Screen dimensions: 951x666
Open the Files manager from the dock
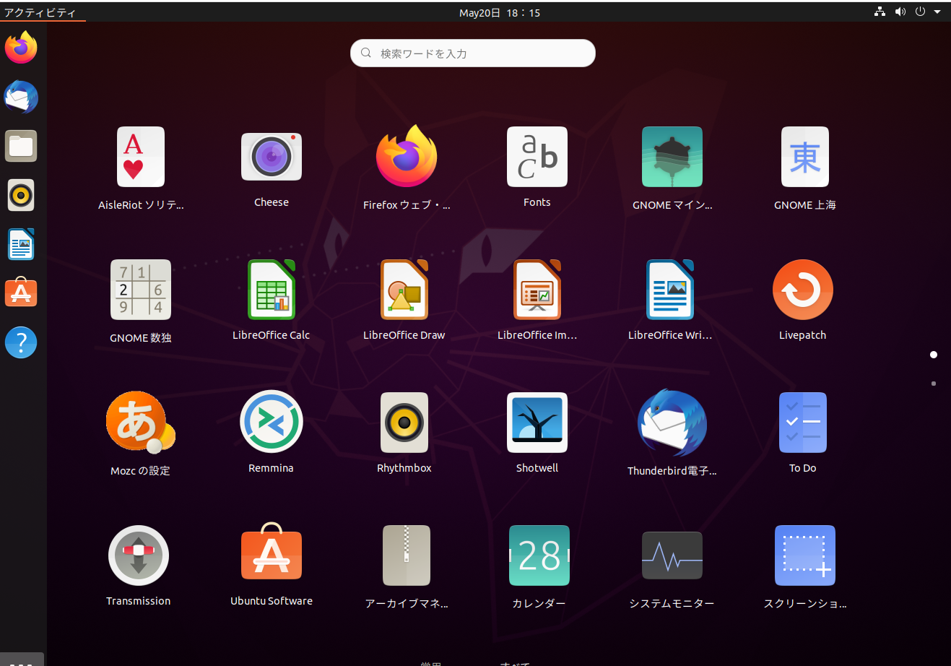[21, 146]
